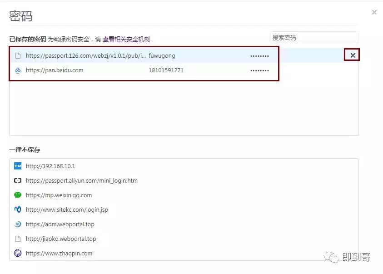383x274 pixels.
Task: Click the 一律不保存 heading
Action: [x=25, y=149]
